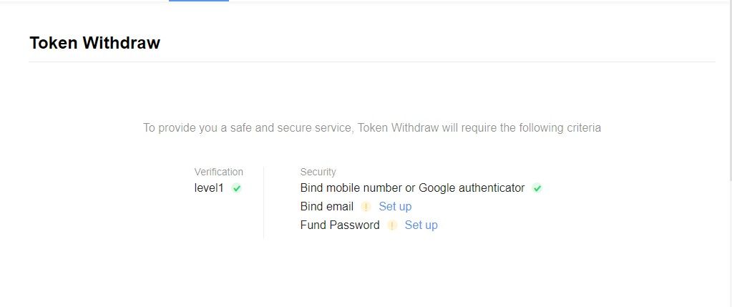Open the Set up link for Bind email
Viewport: 732px width, 307px height.
(x=395, y=206)
